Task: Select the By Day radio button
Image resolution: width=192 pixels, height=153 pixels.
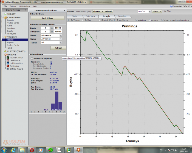Action: pyautogui.click(x=83, y=20)
